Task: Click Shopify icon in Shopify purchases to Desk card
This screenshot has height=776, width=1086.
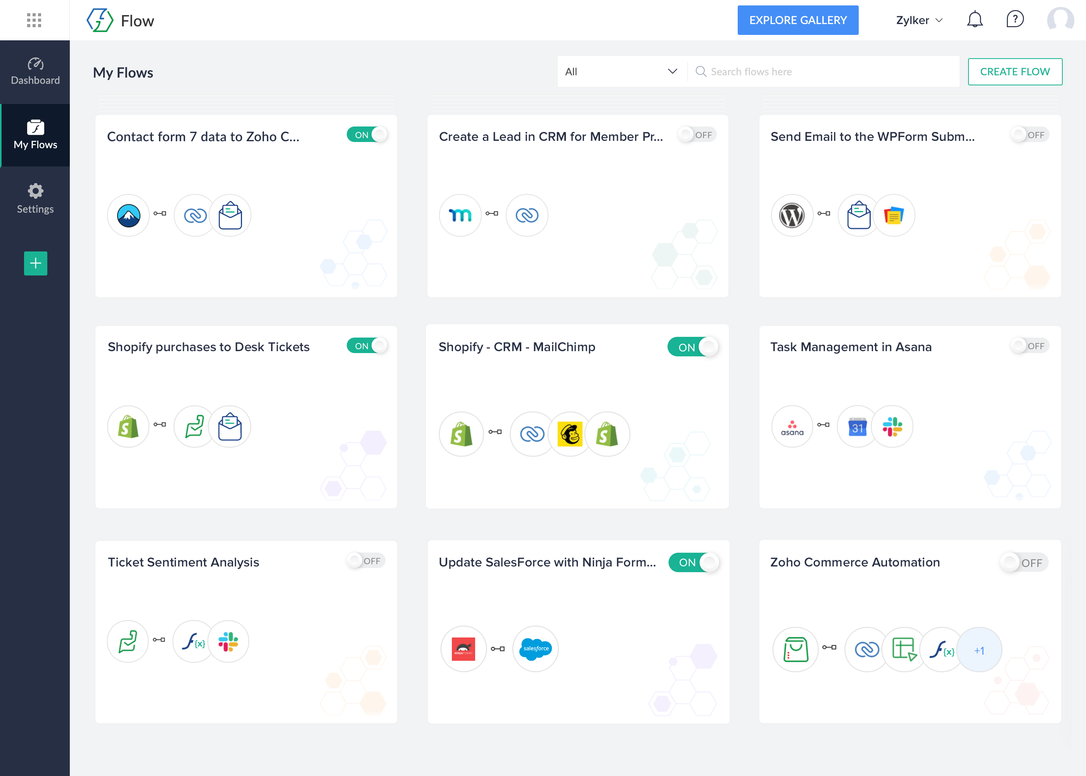Action: point(128,427)
